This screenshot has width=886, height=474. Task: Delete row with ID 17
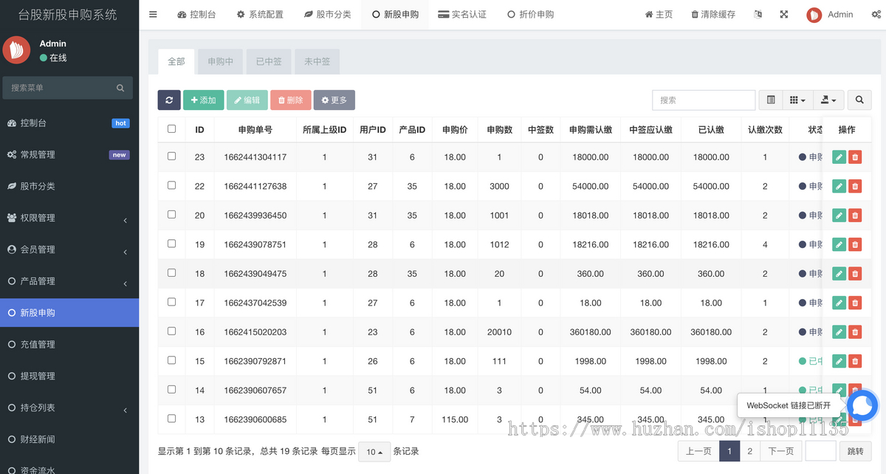[x=855, y=303]
